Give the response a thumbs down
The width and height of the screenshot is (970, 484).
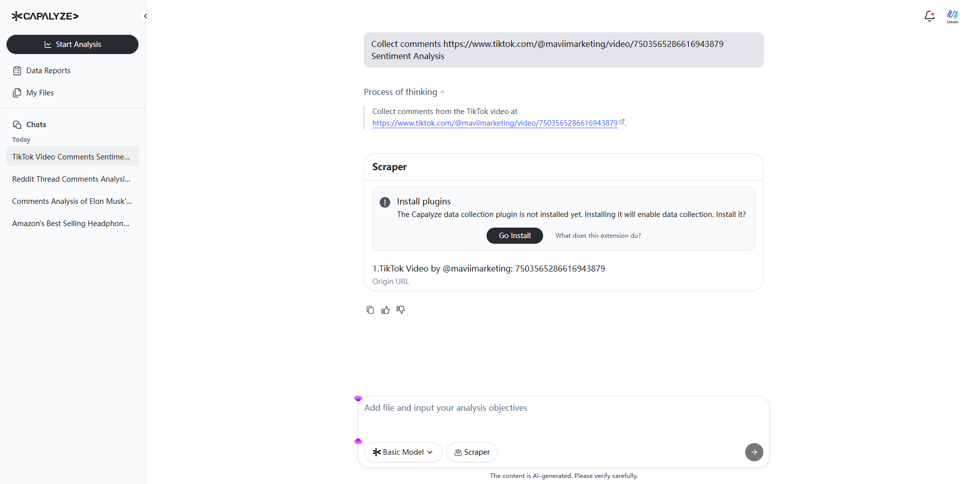pos(401,310)
